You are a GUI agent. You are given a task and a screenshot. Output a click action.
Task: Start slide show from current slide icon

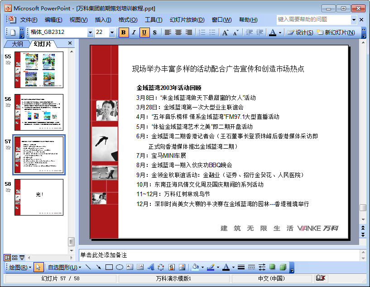22,258
